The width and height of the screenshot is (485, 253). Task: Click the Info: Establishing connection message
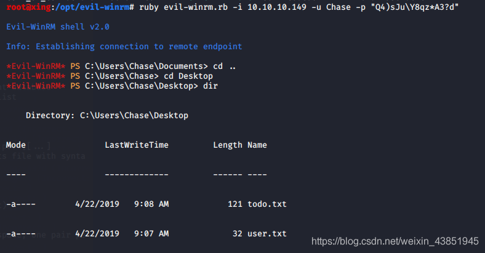point(124,47)
